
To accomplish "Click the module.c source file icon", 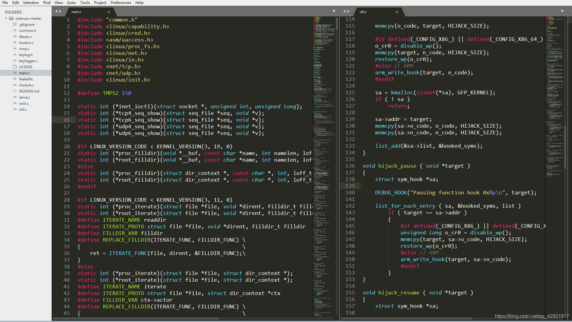I will (x=15, y=85).
